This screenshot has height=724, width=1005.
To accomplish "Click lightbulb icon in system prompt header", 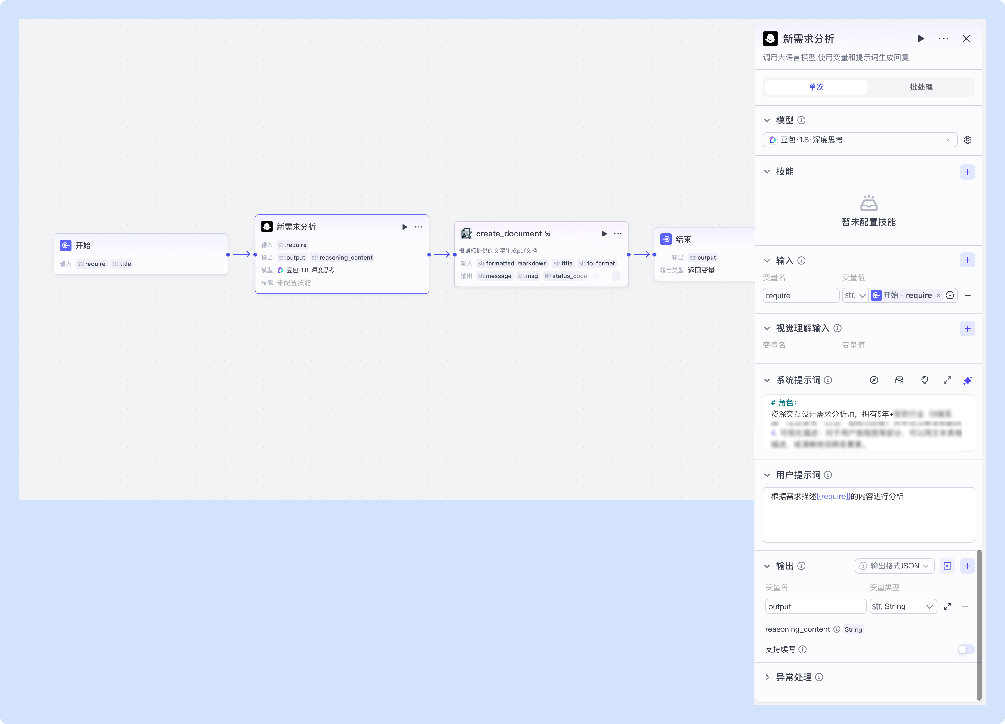I will coord(924,380).
